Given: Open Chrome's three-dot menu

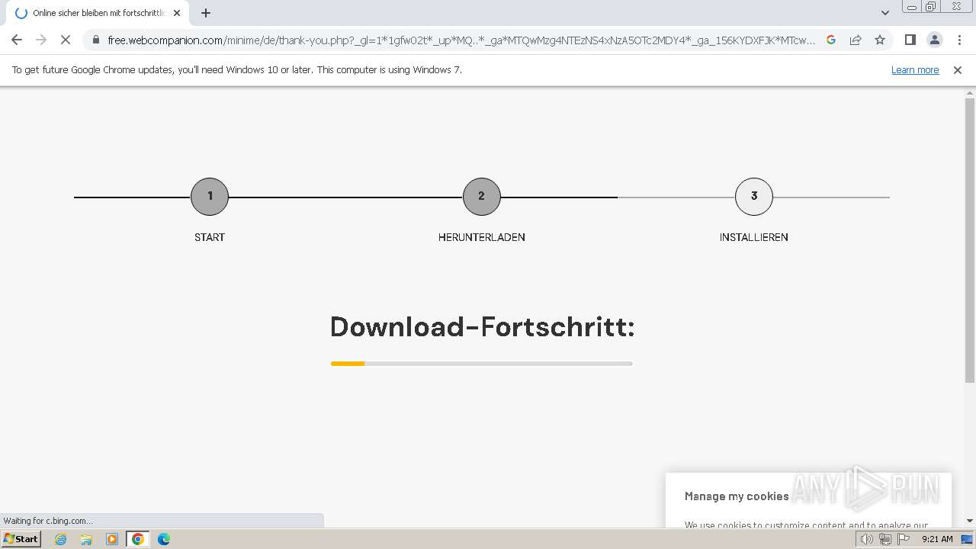Looking at the screenshot, I should (x=959, y=40).
